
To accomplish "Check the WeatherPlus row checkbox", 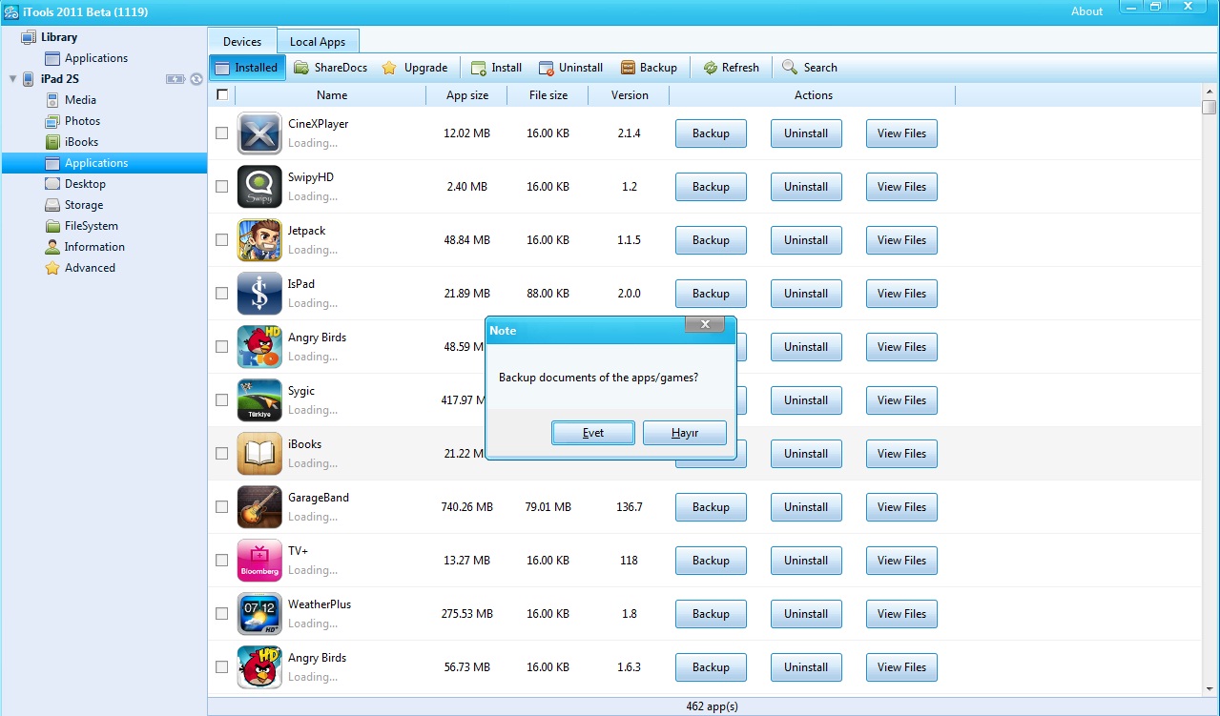I will click(221, 614).
